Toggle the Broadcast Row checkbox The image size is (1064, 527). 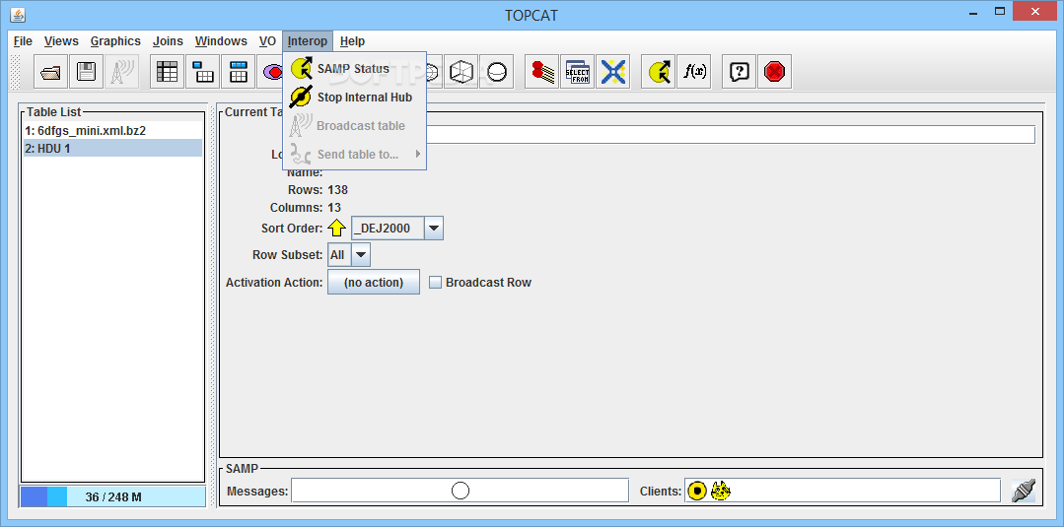click(x=436, y=282)
